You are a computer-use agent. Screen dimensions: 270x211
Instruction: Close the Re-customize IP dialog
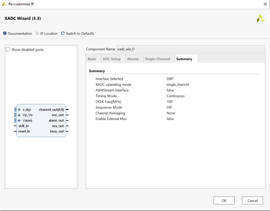(x=265, y=4)
